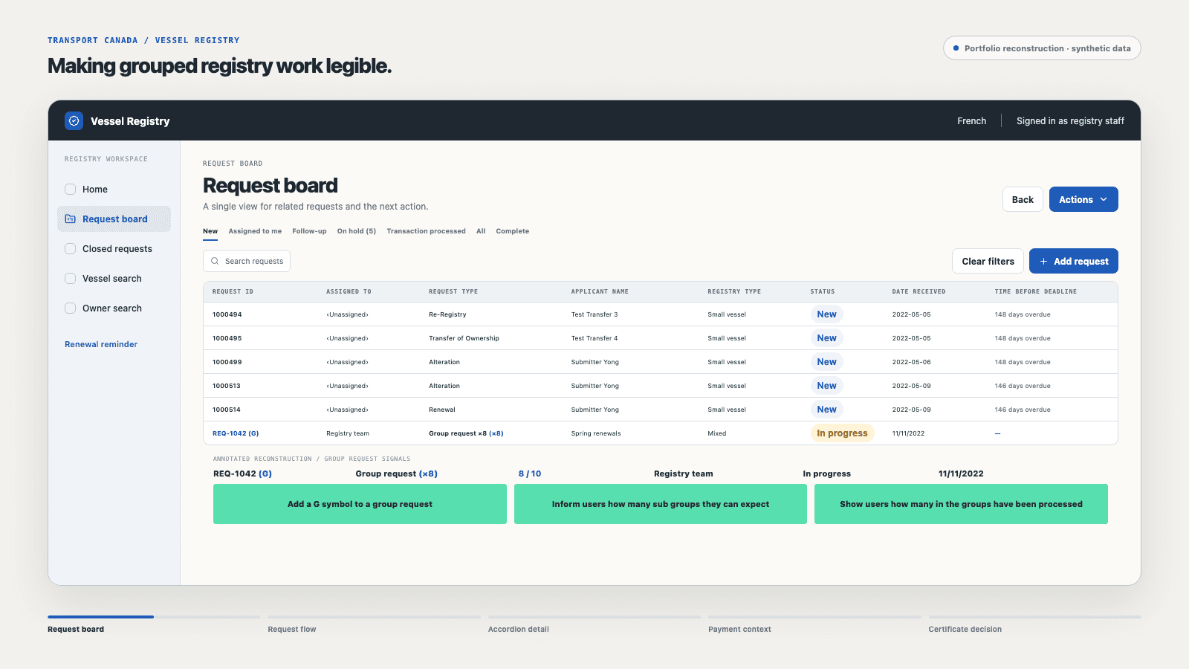Click into the Search requests field
The image size is (1189, 669).
(247, 261)
